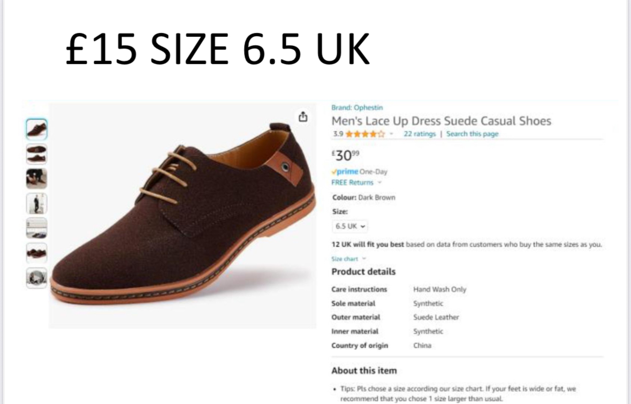Viewport: 631px width, 404px height.
Task: Expand the FREE Returns details arrow
Action: click(x=379, y=182)
